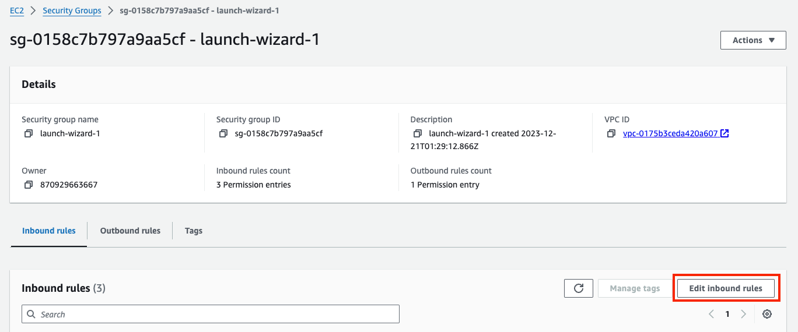
Task: Switch to the Outbound rules tab
Action: [130, 231]
